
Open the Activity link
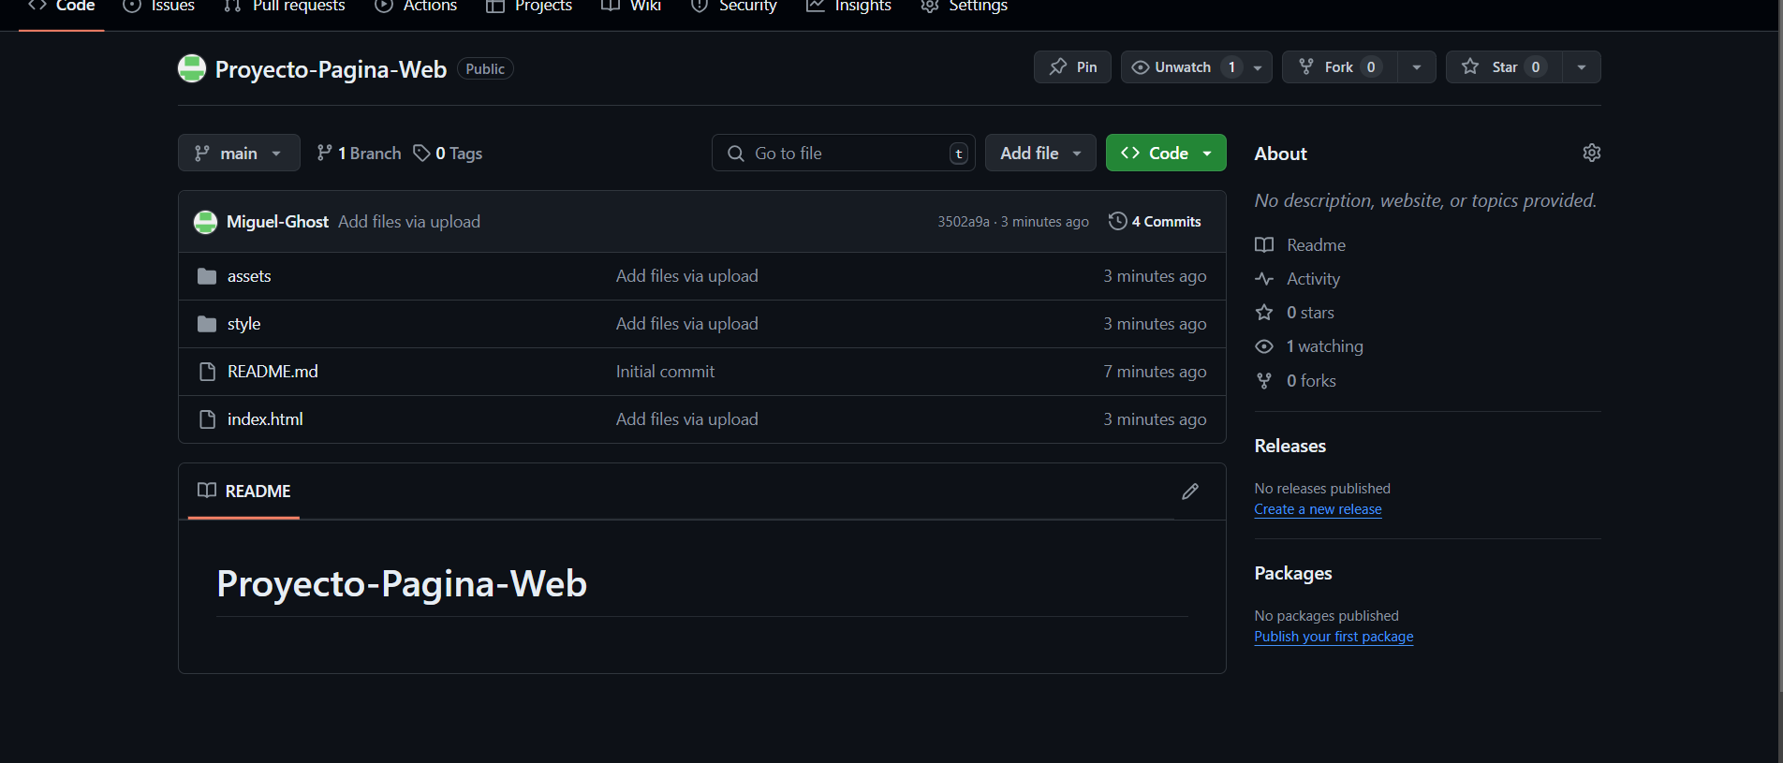(x=1313, y=279)
